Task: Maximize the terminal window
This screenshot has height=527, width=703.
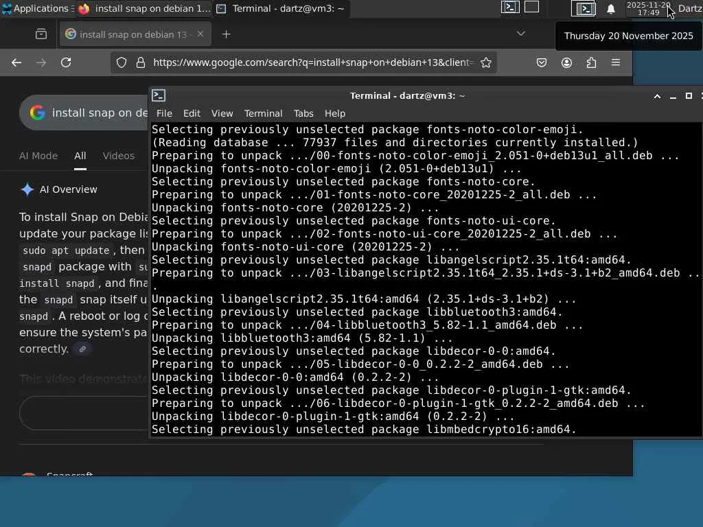Action: [x=689, y=96]
